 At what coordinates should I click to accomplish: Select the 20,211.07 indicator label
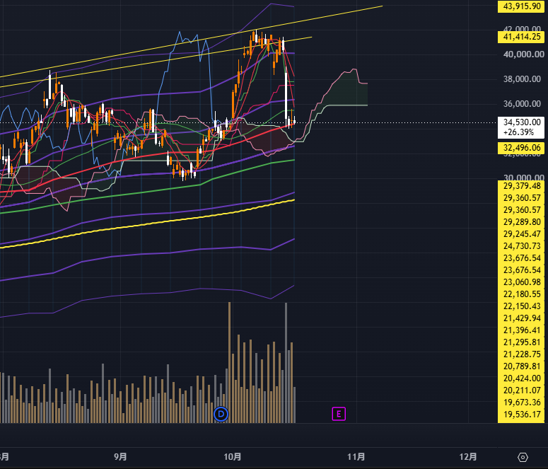pos(520,390)
